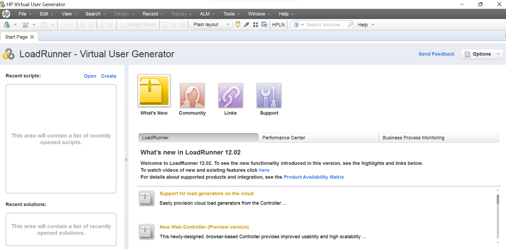This screenshot has height=249, width=506.
Task: Click the Send Feedback link
Action: [436, 54]
